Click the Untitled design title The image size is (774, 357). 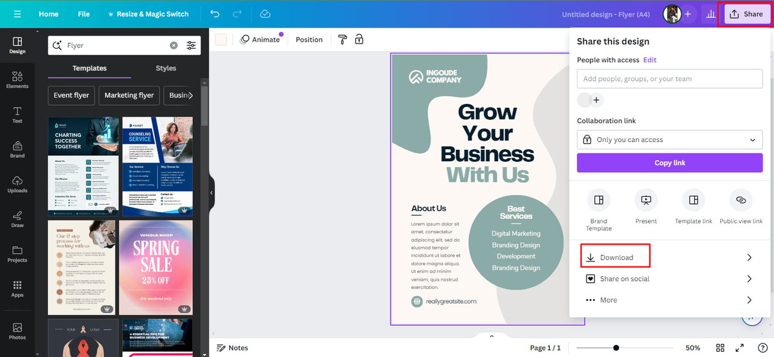(x=606, y=14)
